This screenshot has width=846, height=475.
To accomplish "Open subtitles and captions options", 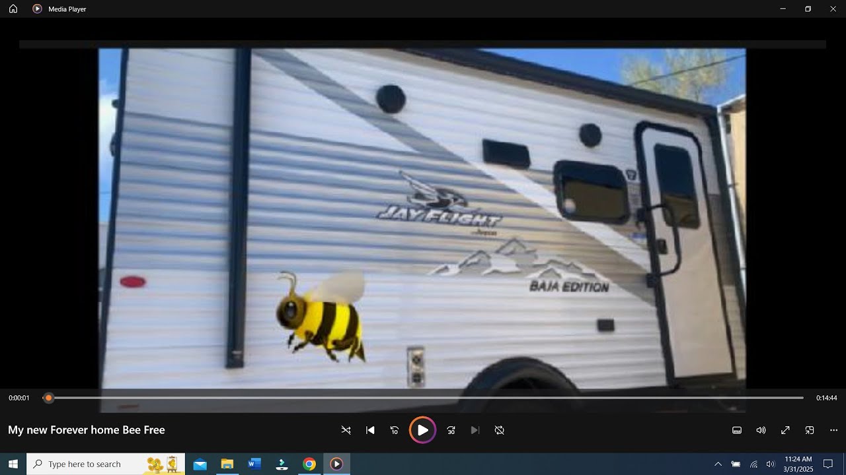I will [x=737, y=430].
